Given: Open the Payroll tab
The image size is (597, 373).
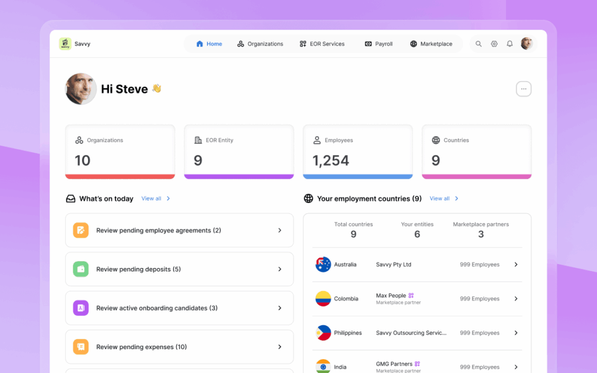Looking at the screenshot, I should [x=378, y=44].
